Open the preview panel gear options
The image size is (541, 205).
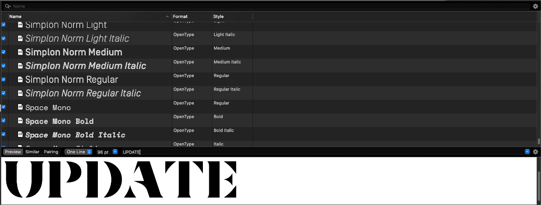coord(536,152)
